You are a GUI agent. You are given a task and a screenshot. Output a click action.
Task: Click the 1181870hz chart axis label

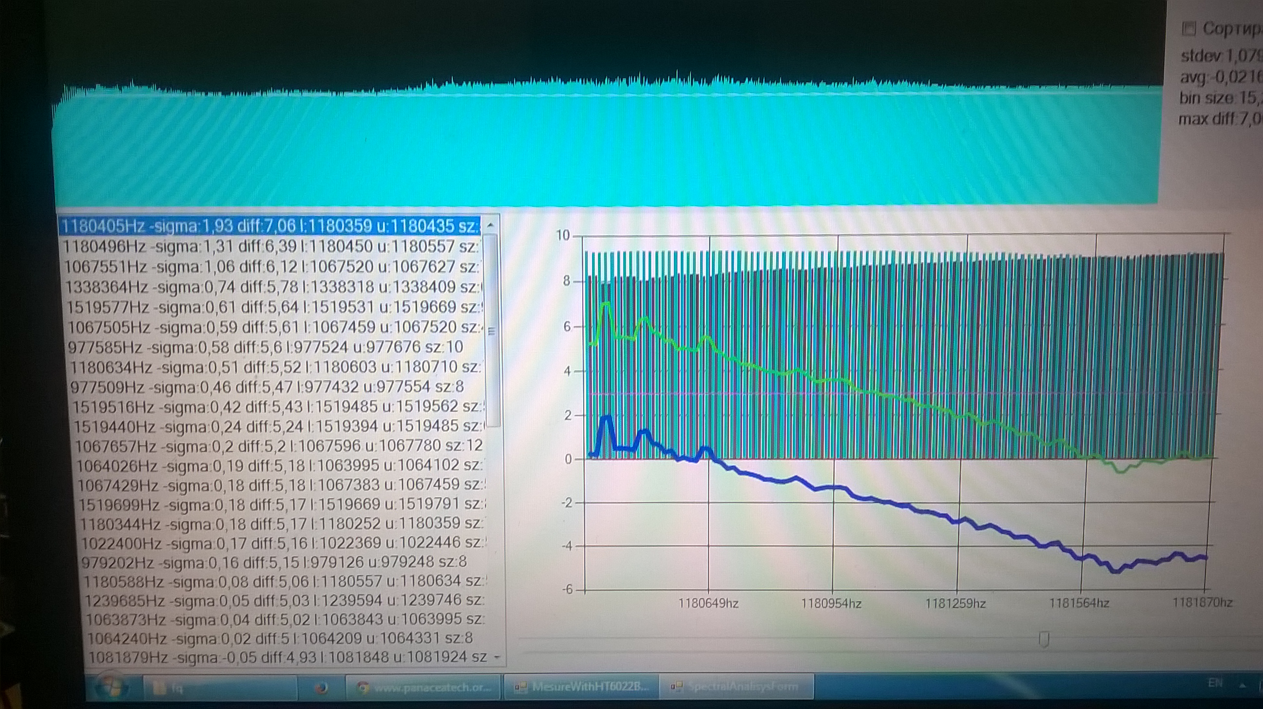1202,602
